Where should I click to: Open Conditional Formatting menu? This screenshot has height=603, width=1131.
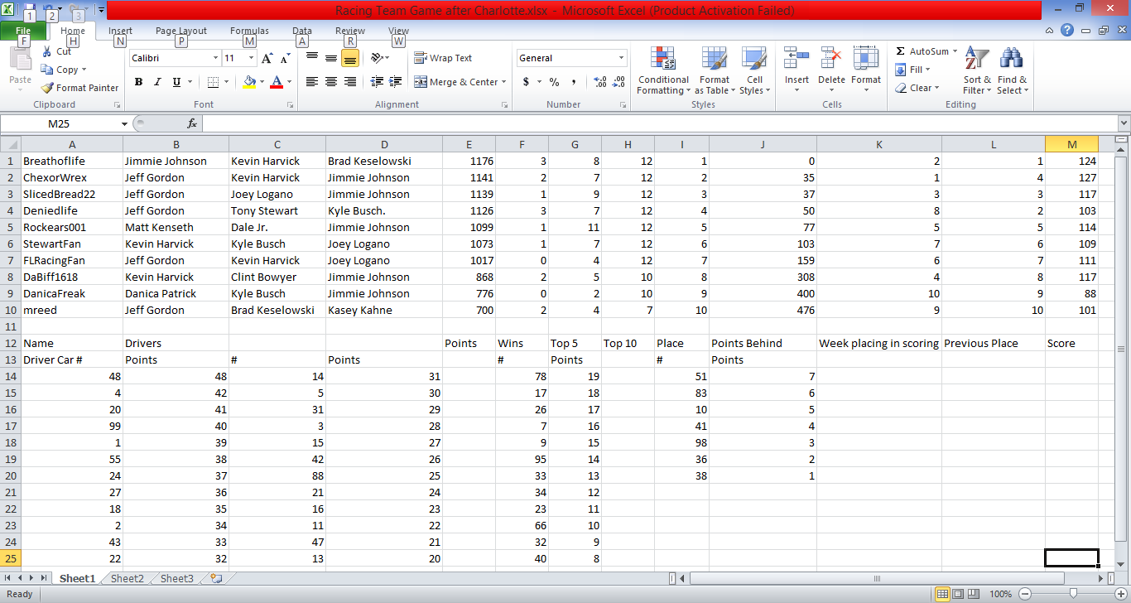[663, 72]
